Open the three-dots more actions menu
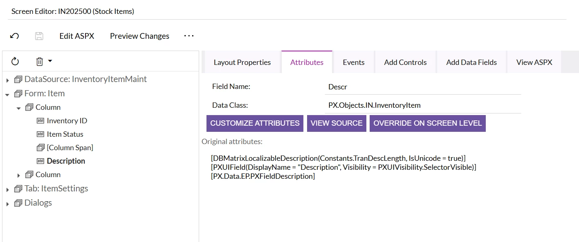The image size is (579, 242). [x=189, y=36]
